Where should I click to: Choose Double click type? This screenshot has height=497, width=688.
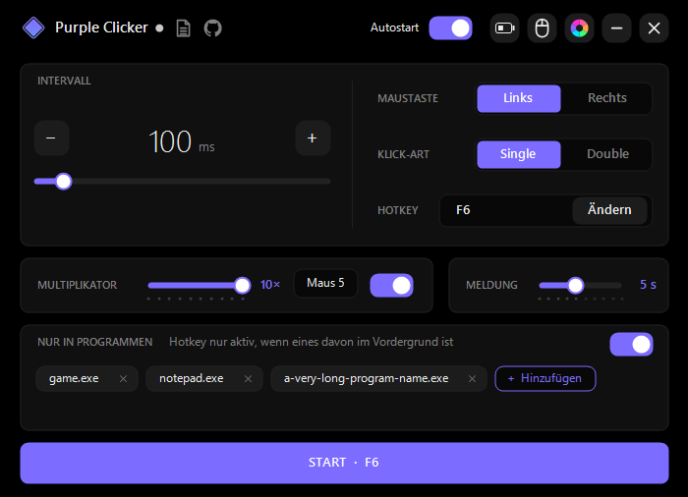tap(606, 154)
